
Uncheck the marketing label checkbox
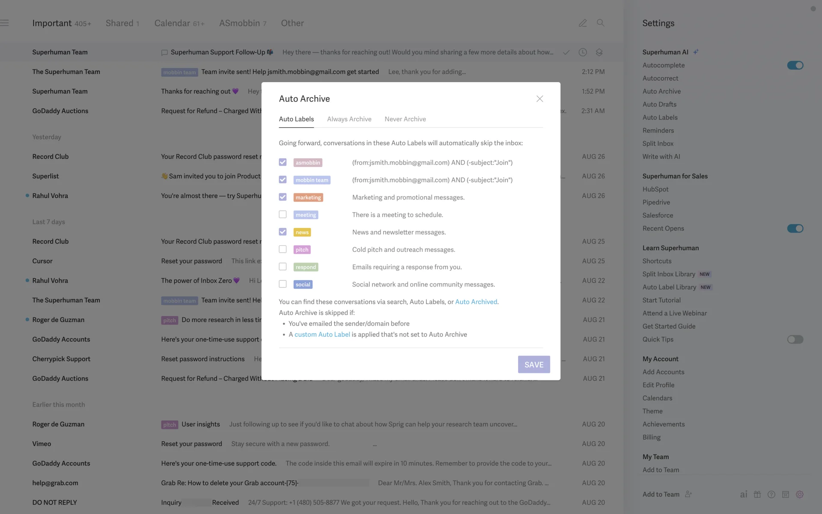283,197
